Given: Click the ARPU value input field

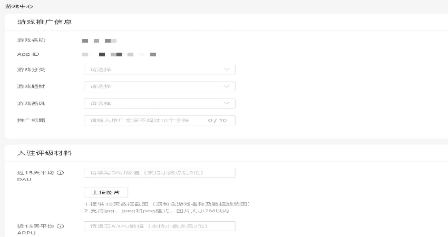Looking at the screenshot, I should [x=159, y=226].
